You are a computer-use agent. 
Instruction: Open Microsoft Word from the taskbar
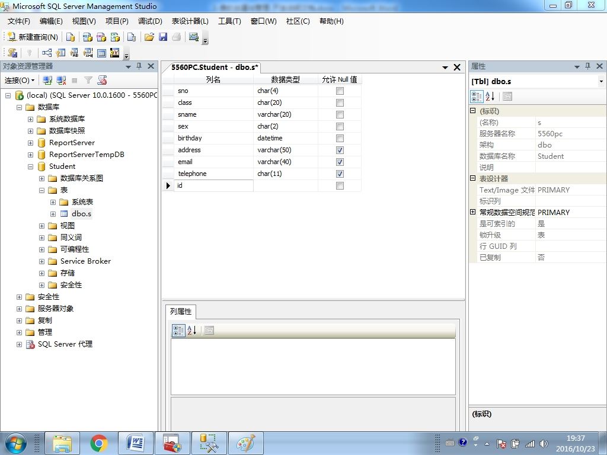click(x=136, y=443)
